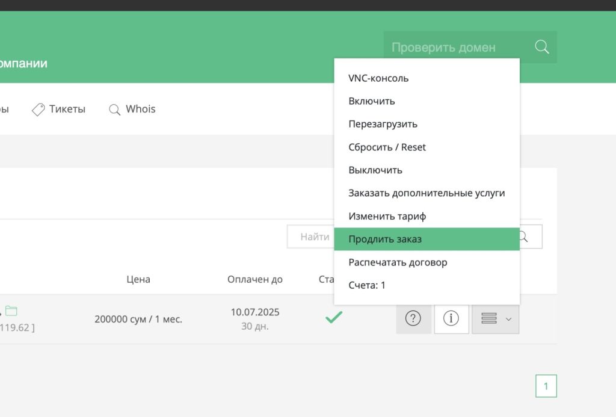The width and height of the screenshot is (616, 417).
Task: Select Перезагрузить menu item
Action: coord(427,124)
